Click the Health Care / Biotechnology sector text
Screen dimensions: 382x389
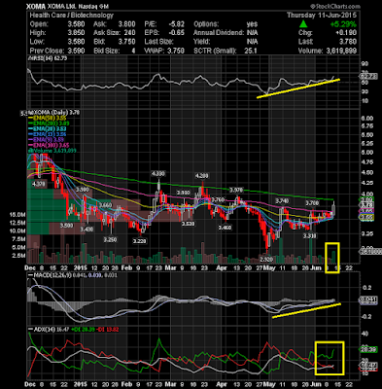tap(72, 15)
